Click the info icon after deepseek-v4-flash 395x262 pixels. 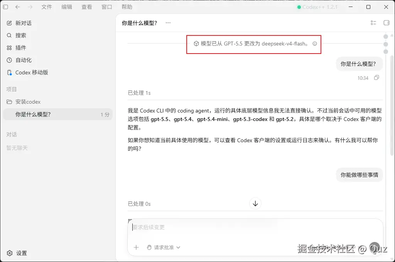click(x=315, y=44)
